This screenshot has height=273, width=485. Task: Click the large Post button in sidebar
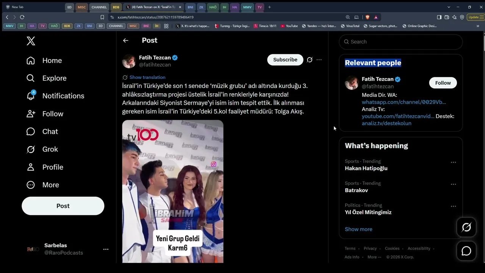tap(63, 206)
